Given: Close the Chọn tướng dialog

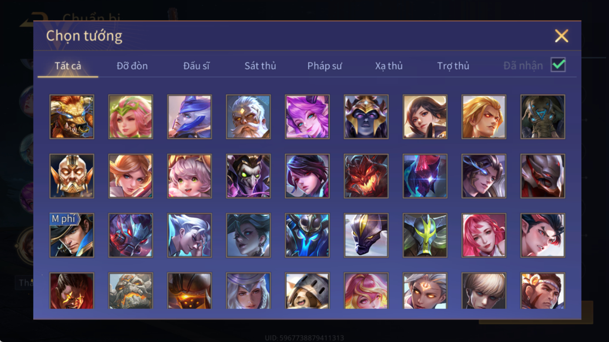Looking at the screenshot, I should 562,36.
